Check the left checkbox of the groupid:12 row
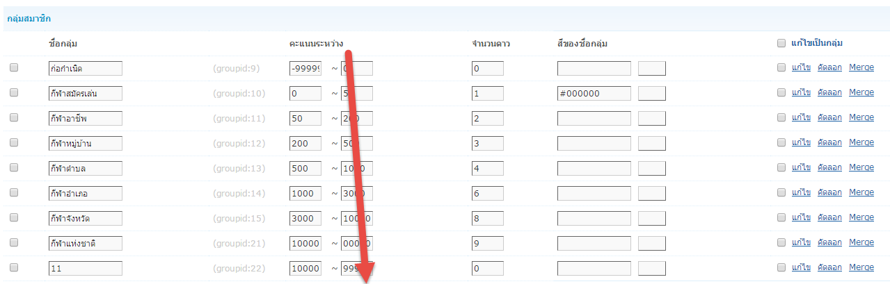 click(13, 143)
